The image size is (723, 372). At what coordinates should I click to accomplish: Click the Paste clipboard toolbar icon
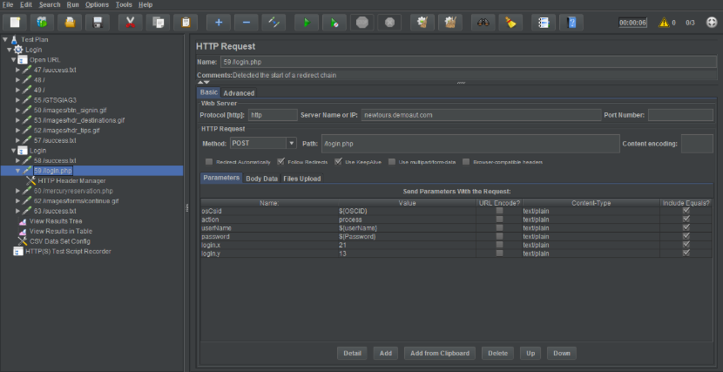coord(187,22)
